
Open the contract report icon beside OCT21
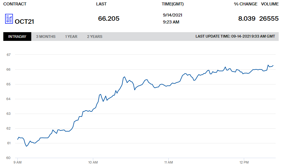9,19
